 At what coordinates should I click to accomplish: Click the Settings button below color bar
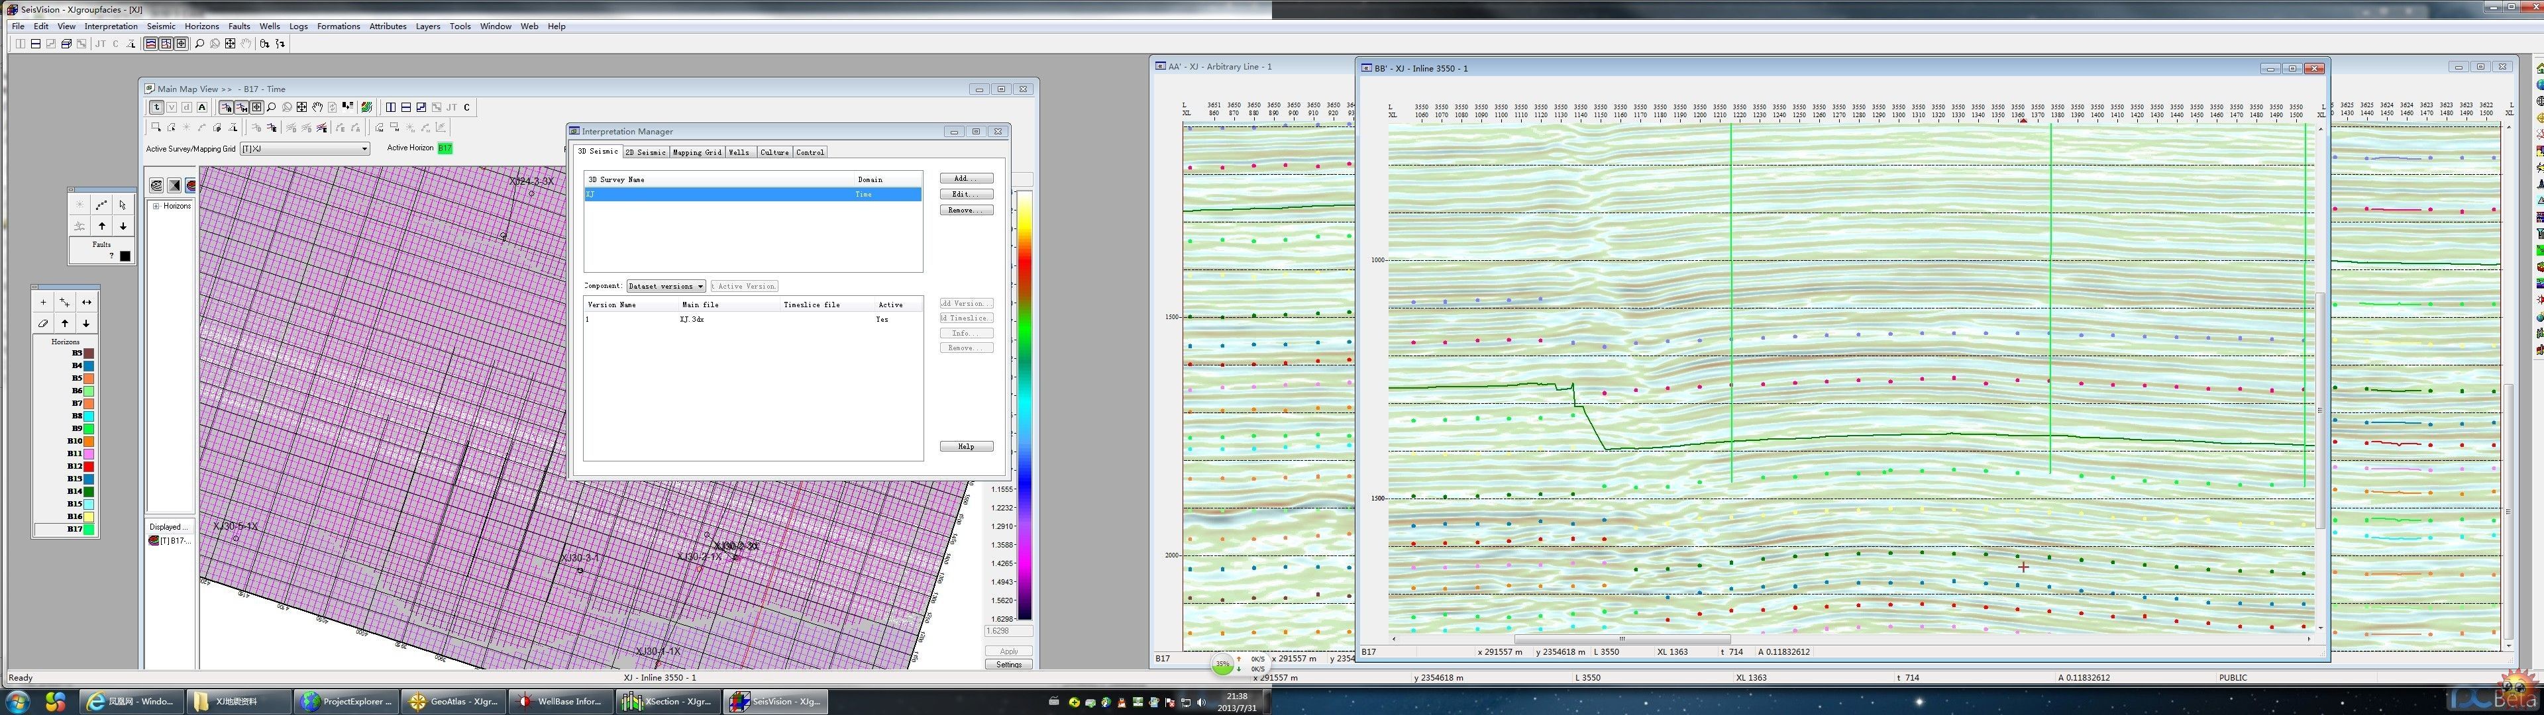tap(1008, 665)
